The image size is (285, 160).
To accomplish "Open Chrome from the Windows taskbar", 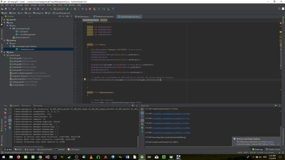I will [40, 157].
